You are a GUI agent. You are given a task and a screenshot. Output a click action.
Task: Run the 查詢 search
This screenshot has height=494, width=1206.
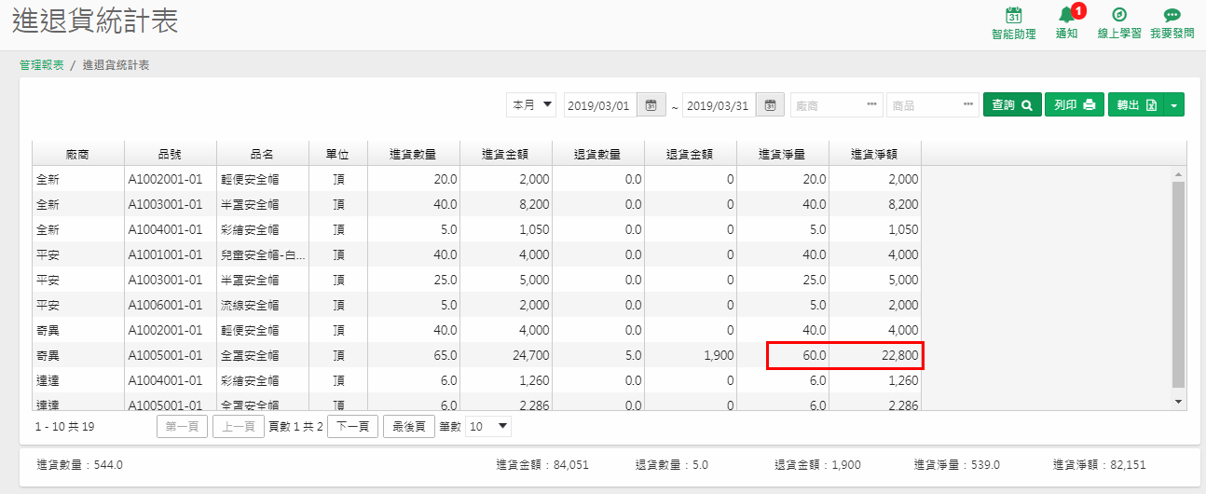1012,105
